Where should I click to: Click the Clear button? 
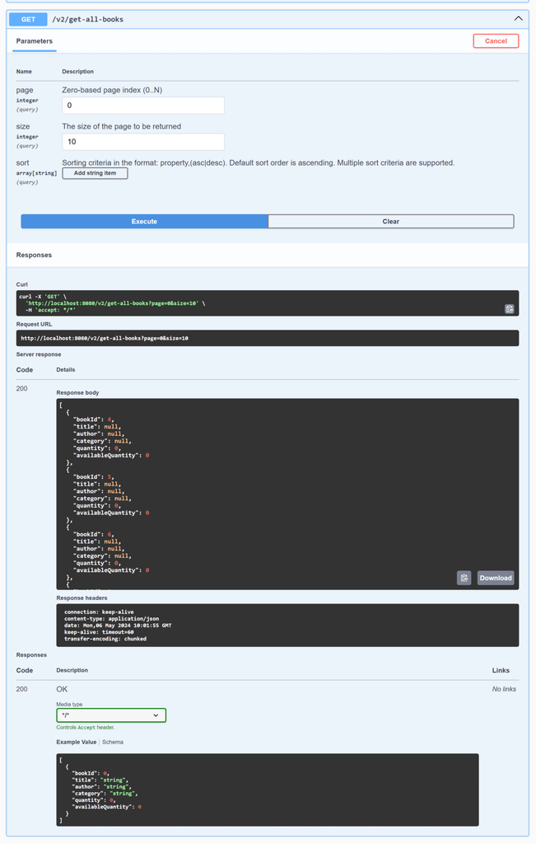391,221
